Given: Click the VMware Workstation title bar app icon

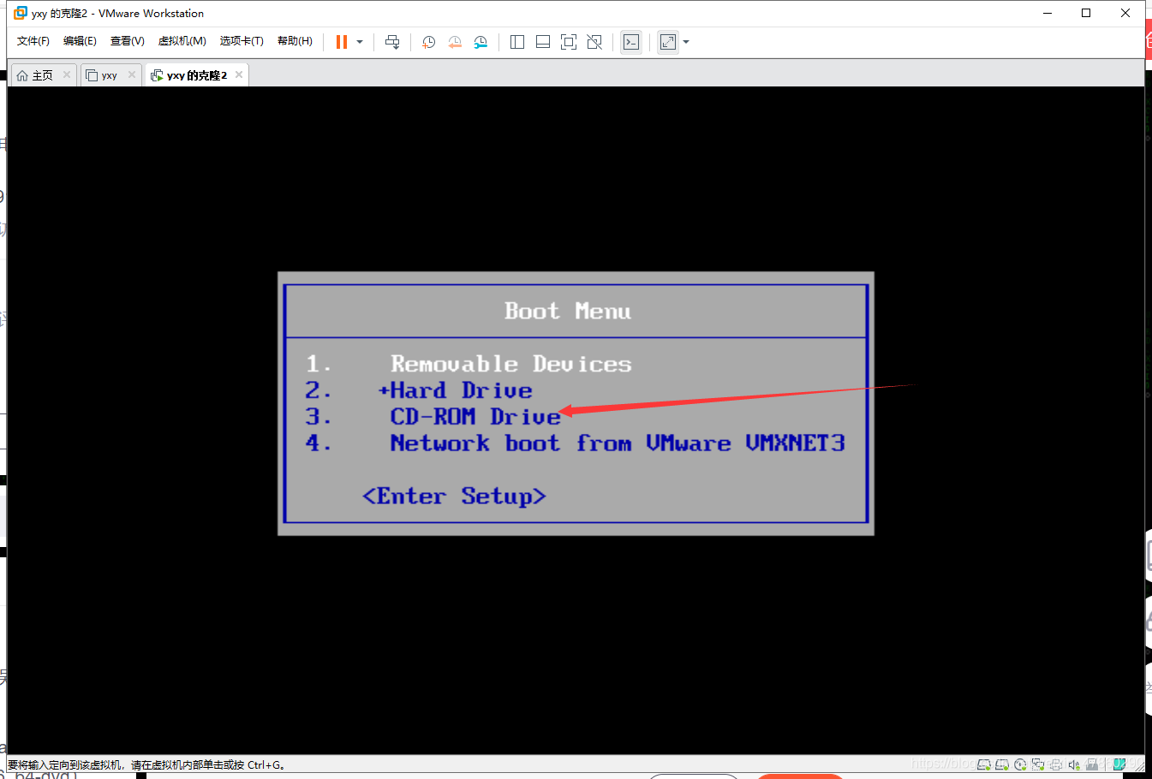Looking at the screenshot, I should coord(21,13).
